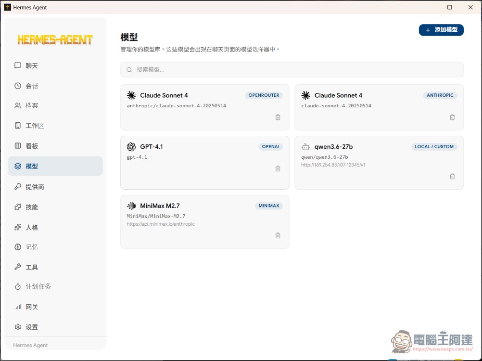Go to 会话 sessions in sidebar
The image size is (482, 361).
55,86
